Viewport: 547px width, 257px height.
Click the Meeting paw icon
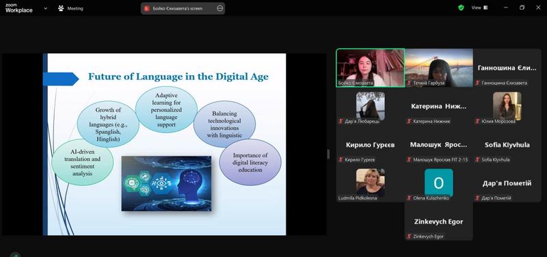pos(61,8)
